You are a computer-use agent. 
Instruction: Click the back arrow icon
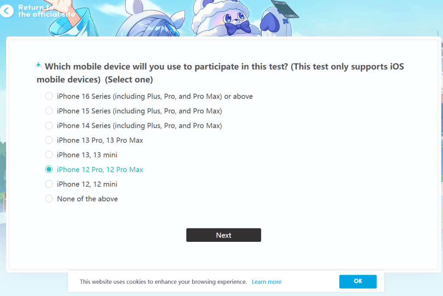pos(6,11)
